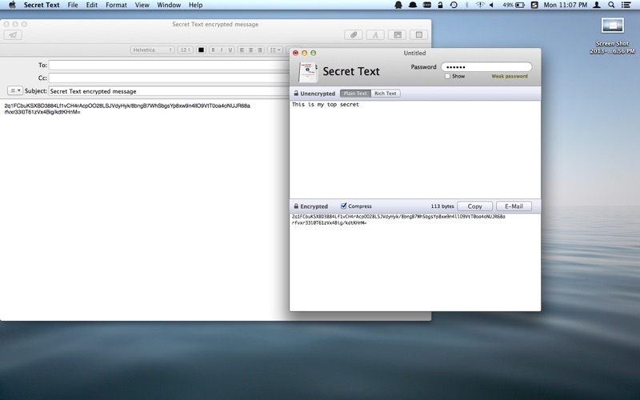Open the photo browser in mail toolbar
Image resolution: width=640 pixels, height=400 pixels.
pos(397,35)
